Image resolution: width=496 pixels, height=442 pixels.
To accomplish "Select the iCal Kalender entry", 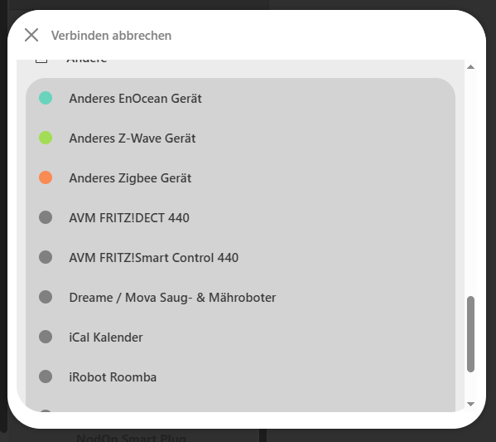I will tap(240, 338).
